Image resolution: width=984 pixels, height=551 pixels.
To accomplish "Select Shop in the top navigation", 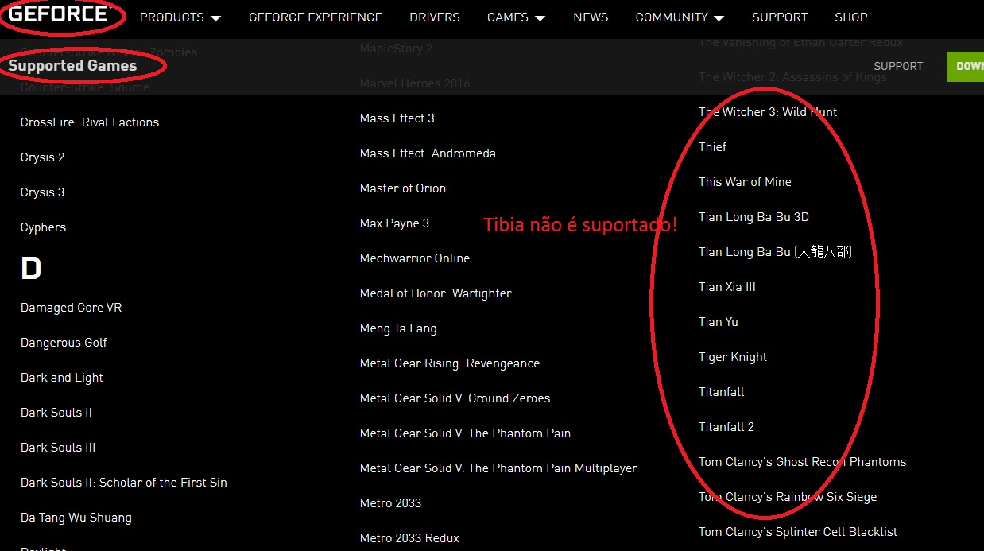I will [x=850, y=17].
